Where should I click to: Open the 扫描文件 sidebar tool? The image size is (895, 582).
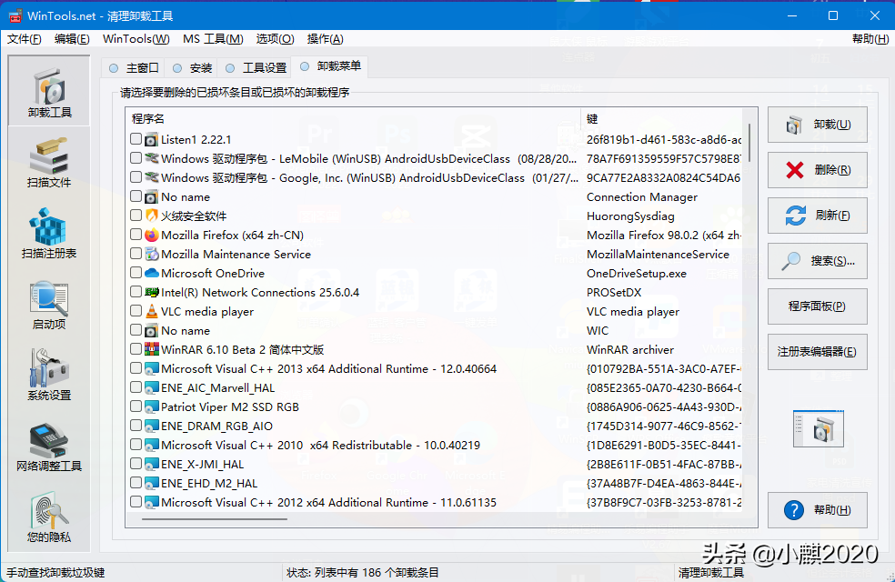(x=49, y=163)
